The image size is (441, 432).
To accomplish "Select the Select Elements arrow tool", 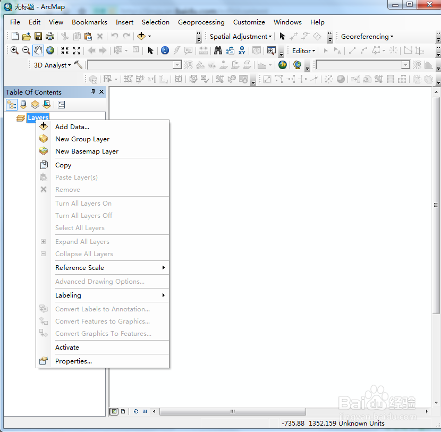I will [x=150, y=50].
